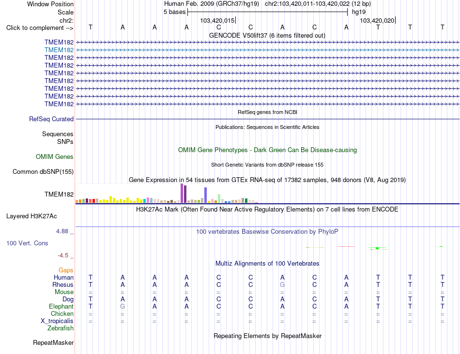Viewport: 460px width, 354px height.
Task: Click the tall blue bar in GTEx expression chart
Action: tap(206, 195)
